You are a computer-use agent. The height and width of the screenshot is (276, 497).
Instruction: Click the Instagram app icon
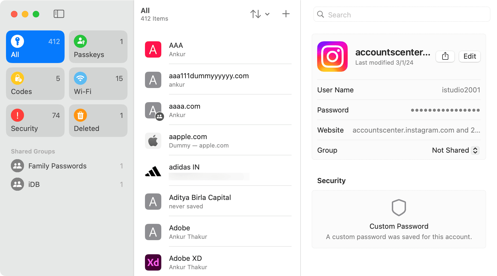tap(332, 57)
